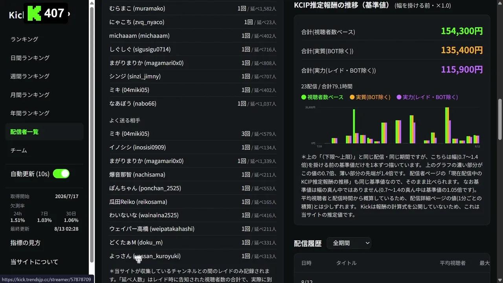Click the よく送る相手 section heading

125,121
